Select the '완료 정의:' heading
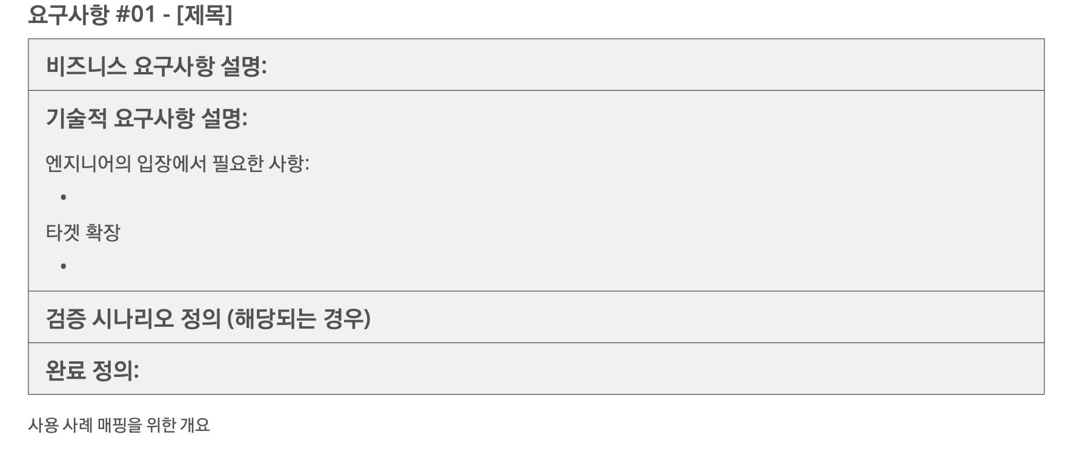 (x=93, y=370)
